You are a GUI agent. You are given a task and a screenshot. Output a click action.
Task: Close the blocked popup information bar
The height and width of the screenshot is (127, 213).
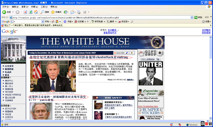point(211,26)
